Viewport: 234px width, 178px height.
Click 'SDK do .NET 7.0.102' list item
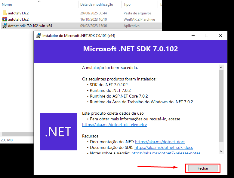(109, 85)
